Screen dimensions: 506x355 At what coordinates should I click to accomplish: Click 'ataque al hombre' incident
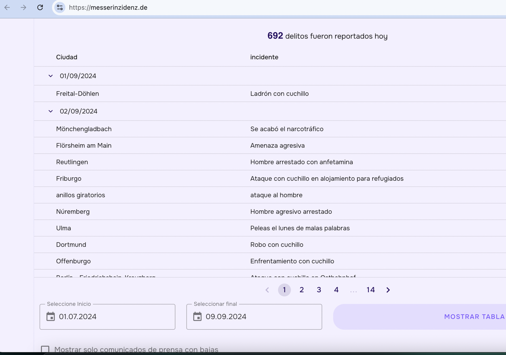[x=276, y=195]
